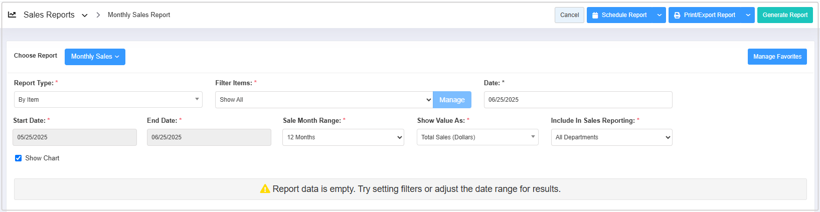Click the yellow warning triangle icon
Viewport: 820px width, 212px height.
pyautogui.click(x=265, y=189)
